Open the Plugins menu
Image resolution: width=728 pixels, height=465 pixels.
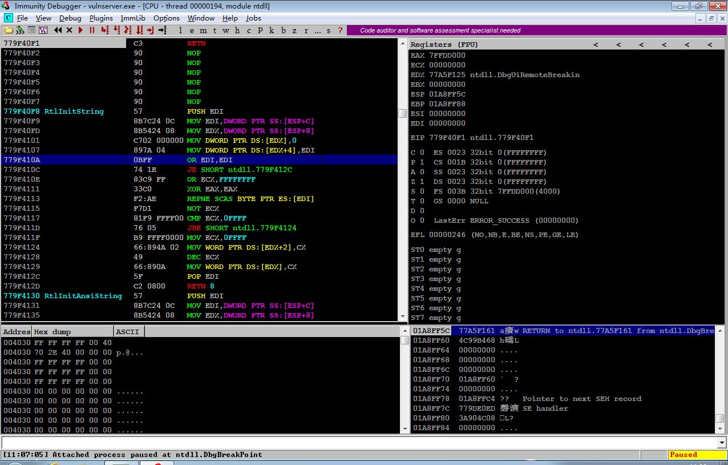(101, 18)
